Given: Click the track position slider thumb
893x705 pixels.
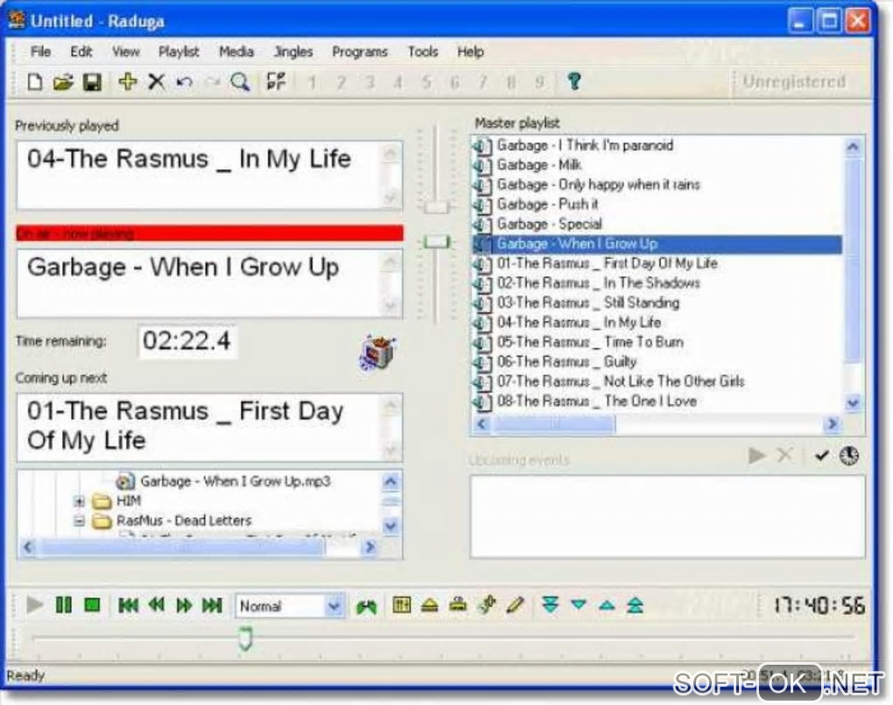Looking at the screenshot, I should 245,638.
